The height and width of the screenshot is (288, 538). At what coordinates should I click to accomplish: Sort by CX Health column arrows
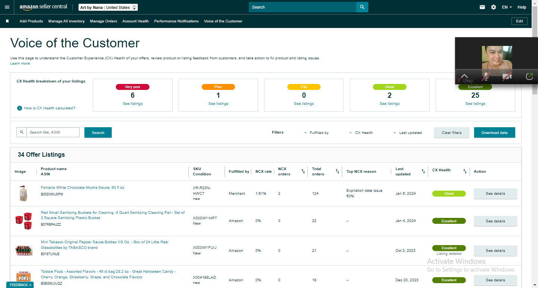pos(465,171)
